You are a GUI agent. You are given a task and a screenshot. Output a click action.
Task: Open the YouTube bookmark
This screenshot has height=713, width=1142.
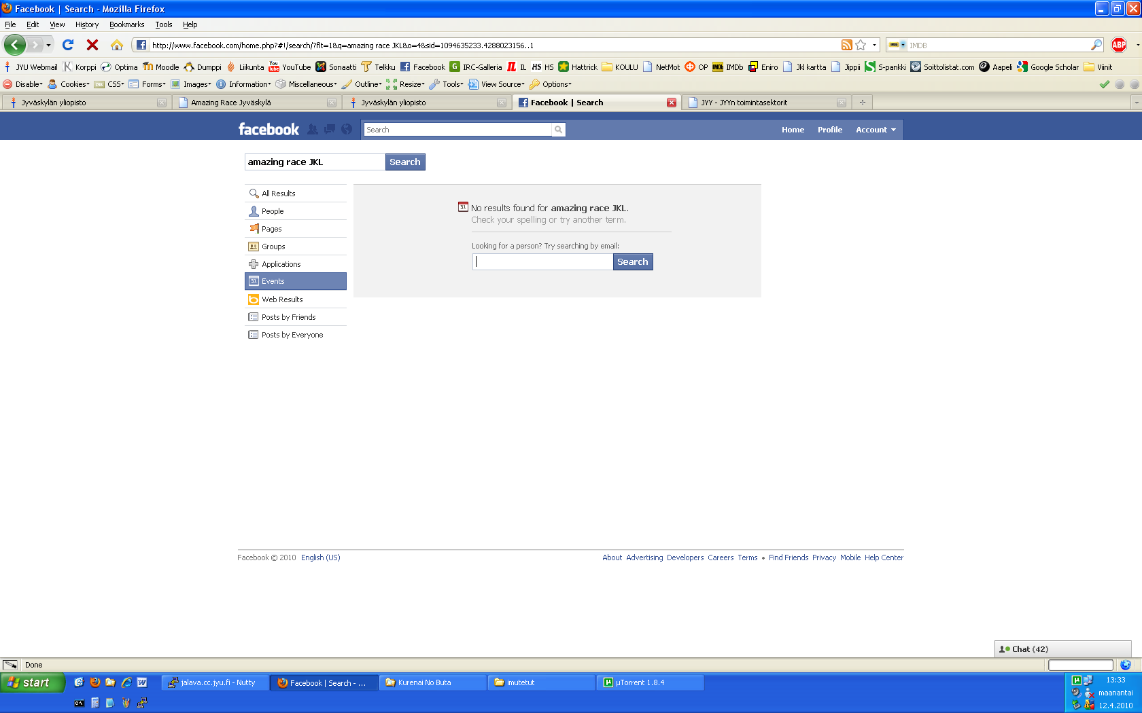(290, 67)
